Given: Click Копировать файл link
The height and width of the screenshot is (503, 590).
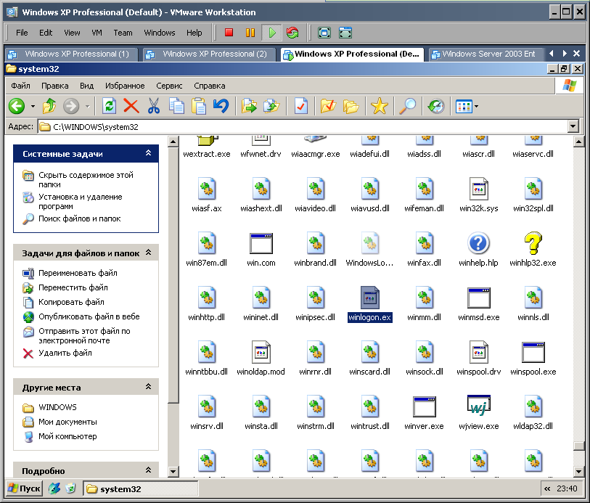Looking at the screenshot, I should coord(71,302).
